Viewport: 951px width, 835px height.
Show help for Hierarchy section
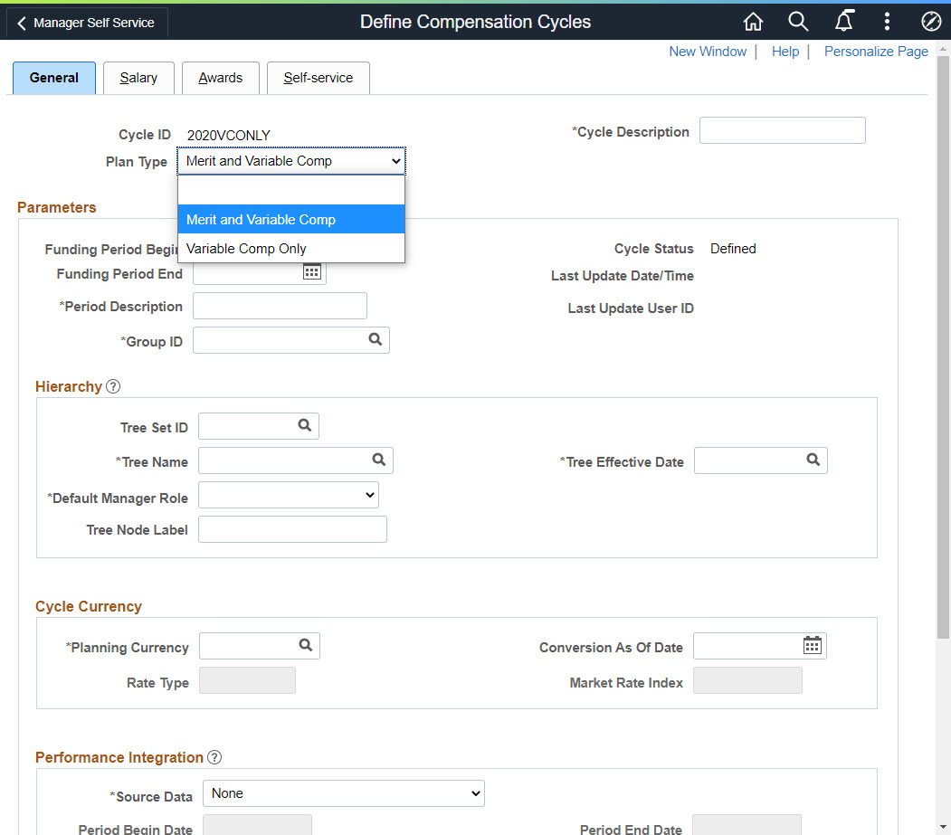coord(113,386)
